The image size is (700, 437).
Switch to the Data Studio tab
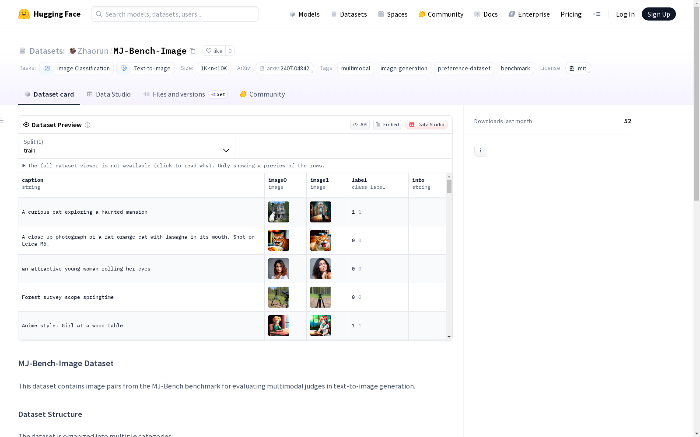pyautogui.click(x=108, y=94)
